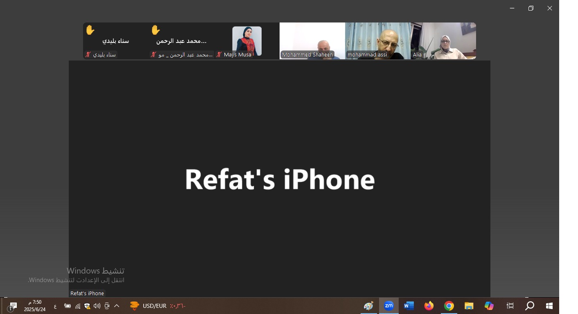Click the battery status tray icon
578x314 pixels.
pos(68,306)
